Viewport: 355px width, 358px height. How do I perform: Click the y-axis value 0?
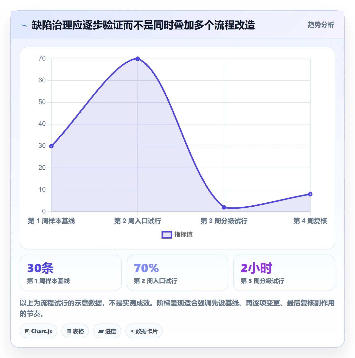44,211
